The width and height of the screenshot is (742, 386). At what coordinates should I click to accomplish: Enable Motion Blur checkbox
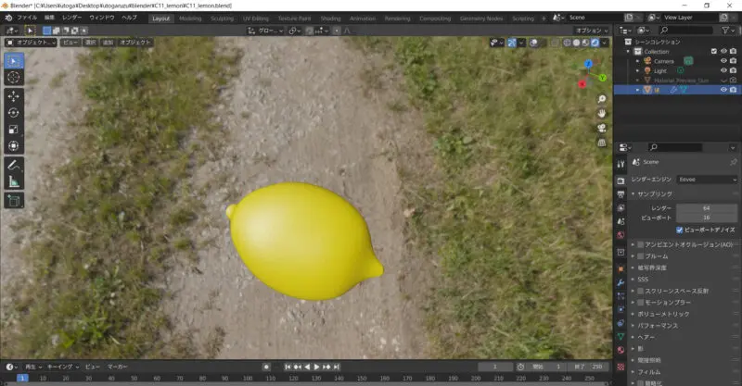(x=640, y=303)
